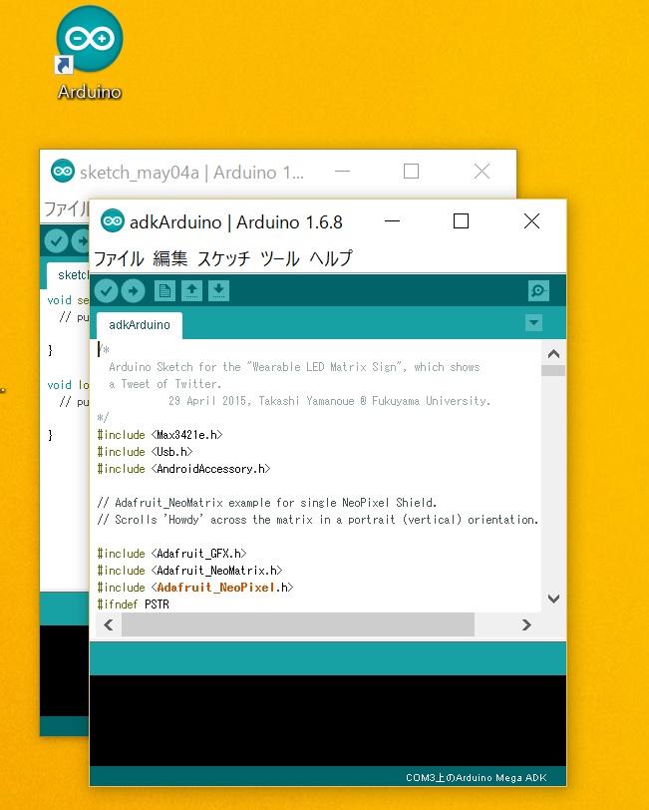The height and width of the screenshot is (810, 649).
Task: Click Verify button in adkArduino toolbar
Action: tap(106, 291)
